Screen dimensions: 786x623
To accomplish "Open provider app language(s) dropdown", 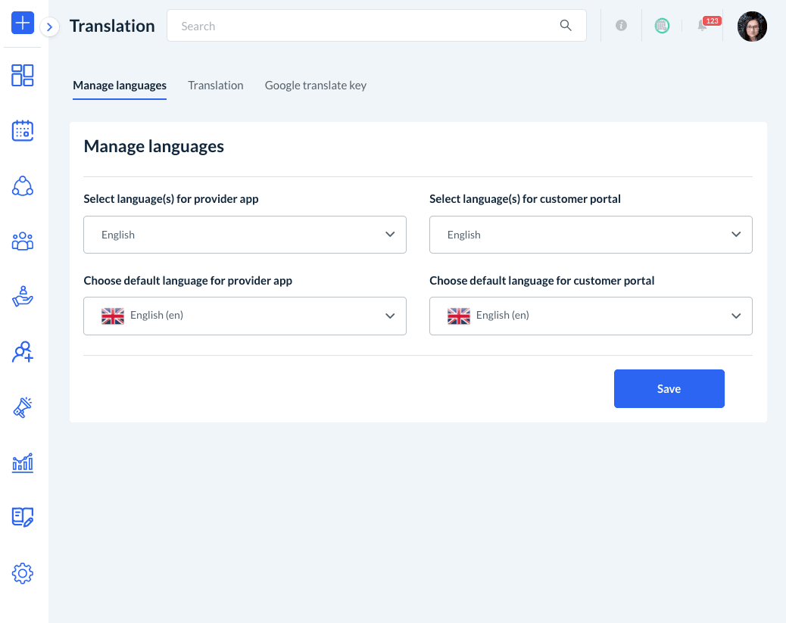I will [245, 235].
